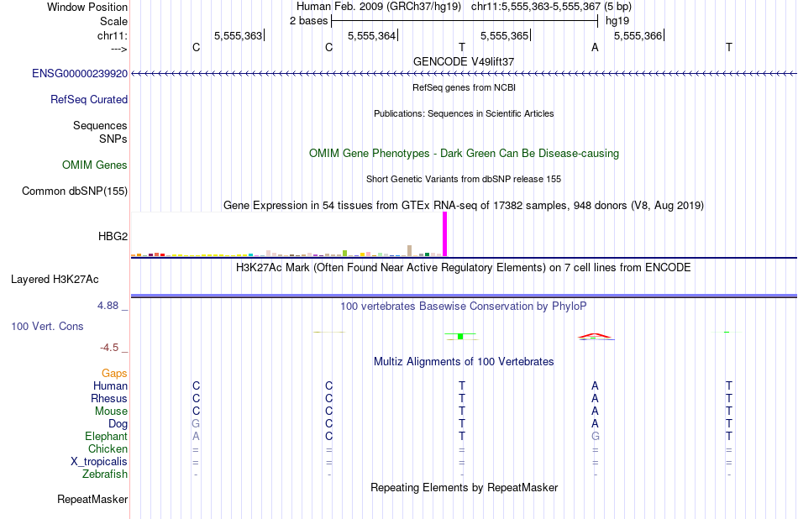The height and width of the screenshot is (519, 798).
Task: Click the tall magenta bar in GTEx chart
Action: coord(445,234)
